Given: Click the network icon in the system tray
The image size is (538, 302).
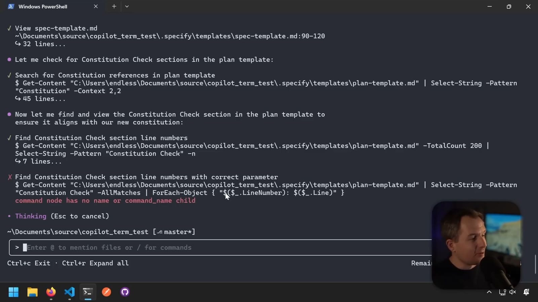Looking at the screenshot, I should pos(502,292).
